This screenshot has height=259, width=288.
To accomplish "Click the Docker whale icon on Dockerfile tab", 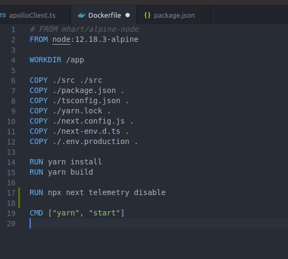I will pyautogui.click(x=81, y=16).
